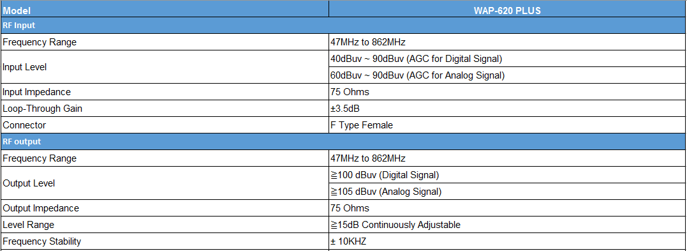Select the Level Range label cell
Image resolution: width=687 pixels, height=251 pixels.
point(165,225)
